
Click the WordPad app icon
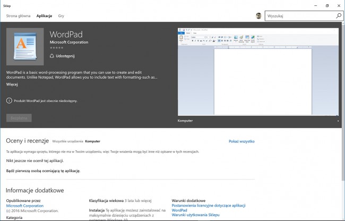tap(25, 46)
